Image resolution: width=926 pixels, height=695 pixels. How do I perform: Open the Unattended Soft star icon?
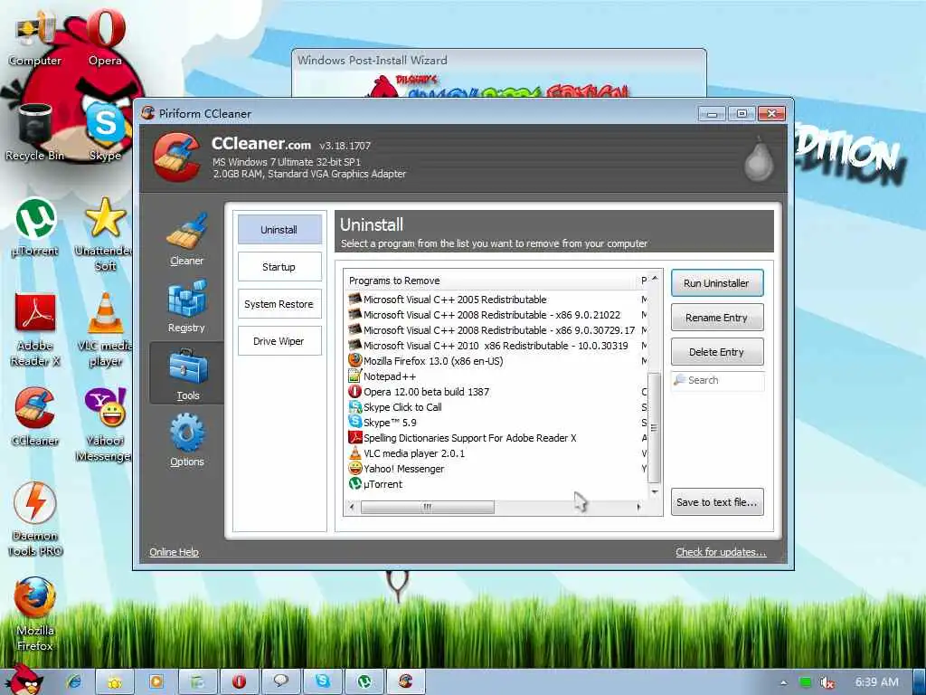(x=105, y=234)
